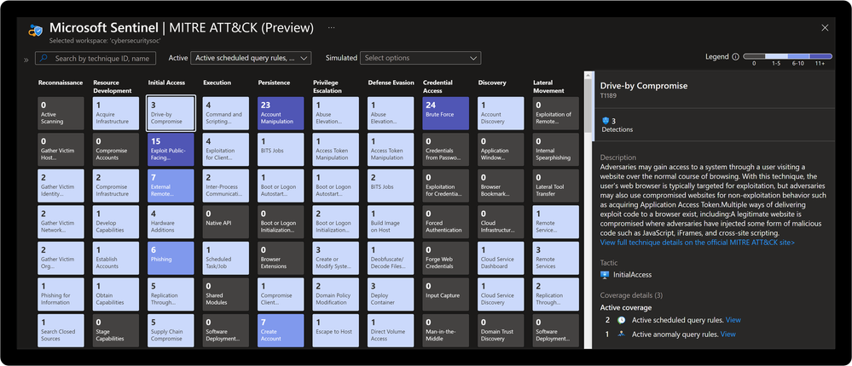Select the Lateral Tool Transfer tile
The width and height of the screenshot is (852, 366).
click(x=556, y=186)
